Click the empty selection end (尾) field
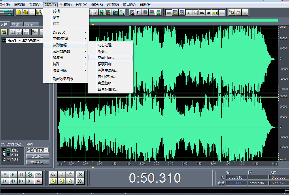289x195 pixels. click(258, 177)
